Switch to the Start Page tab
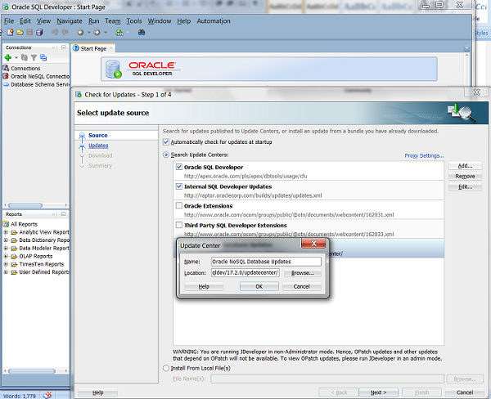Viewport: 491px width, 399px height. [93, 48]
